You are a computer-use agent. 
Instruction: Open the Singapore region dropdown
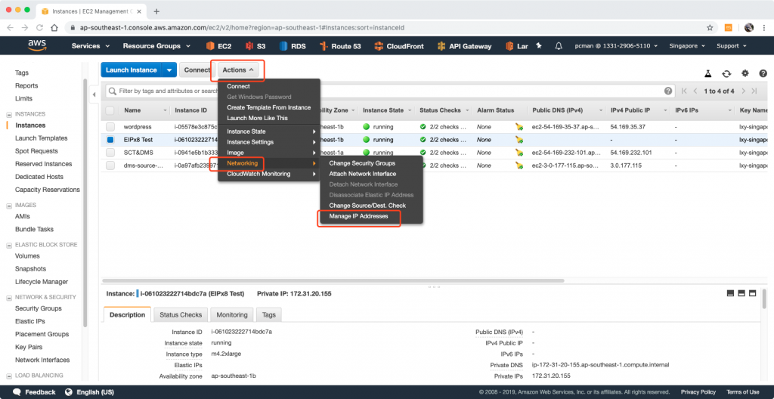tap(686, 46)
